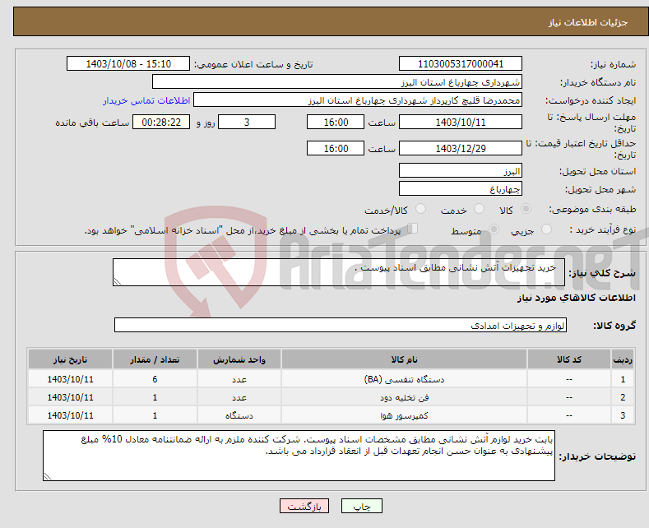Click the announcement date field 1403/10/08 - 15:10
The height and width of the screenshot is (528, 649).
128,63
